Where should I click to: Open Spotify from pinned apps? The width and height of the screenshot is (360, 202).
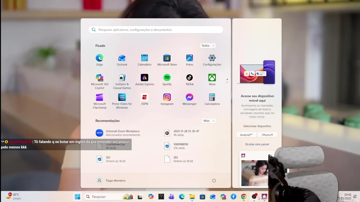(x=167, y=80)
